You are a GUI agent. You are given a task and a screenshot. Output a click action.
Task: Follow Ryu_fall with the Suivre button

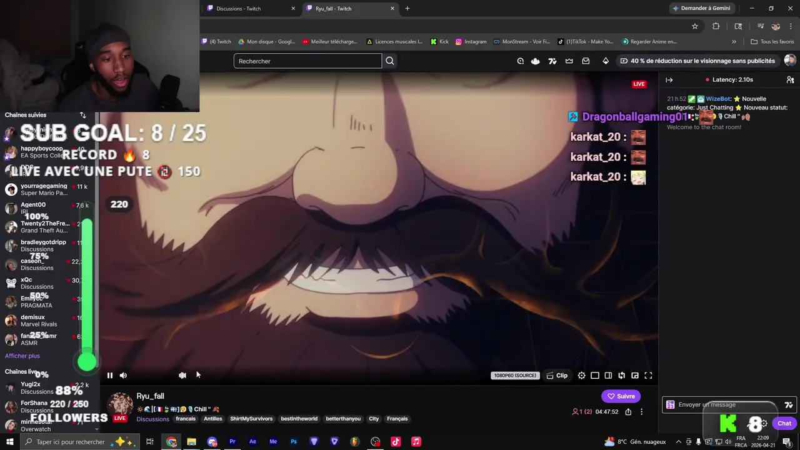tap(621, 396)
